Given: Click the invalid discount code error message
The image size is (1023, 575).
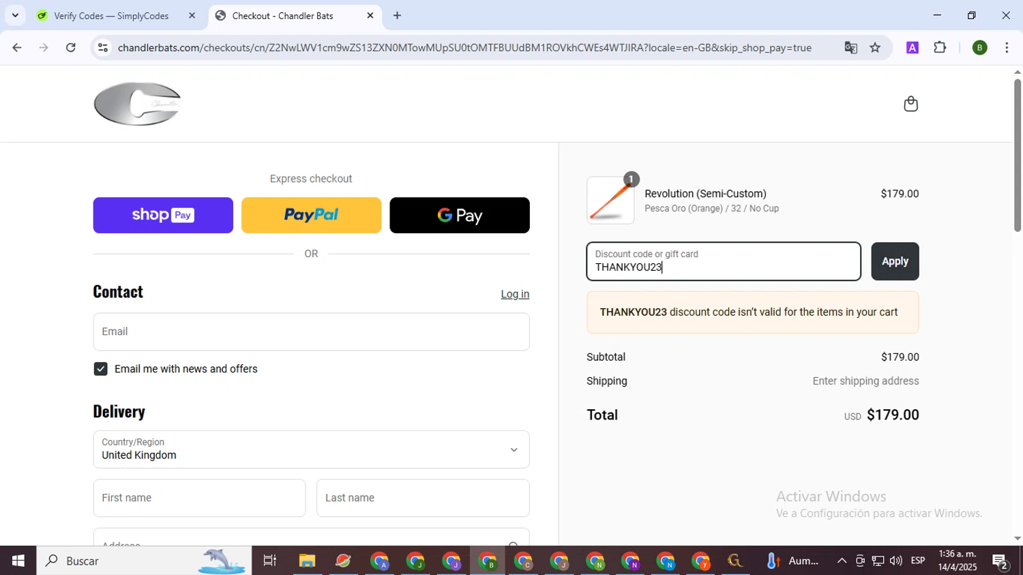Looking at the screenshot, I should coord(752,312).
